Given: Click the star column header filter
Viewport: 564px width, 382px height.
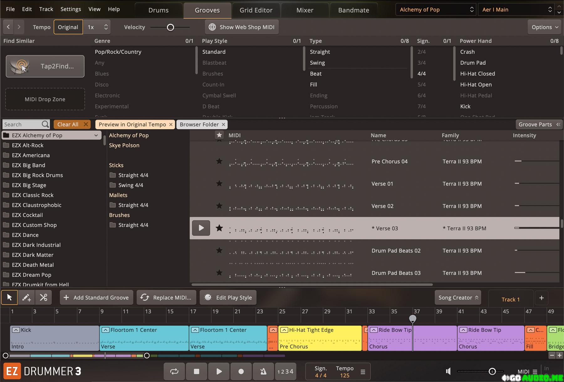Looking at the screenshot, I should pos(219,135).
